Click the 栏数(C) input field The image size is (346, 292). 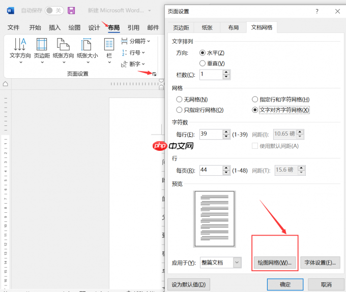(211, 75)
